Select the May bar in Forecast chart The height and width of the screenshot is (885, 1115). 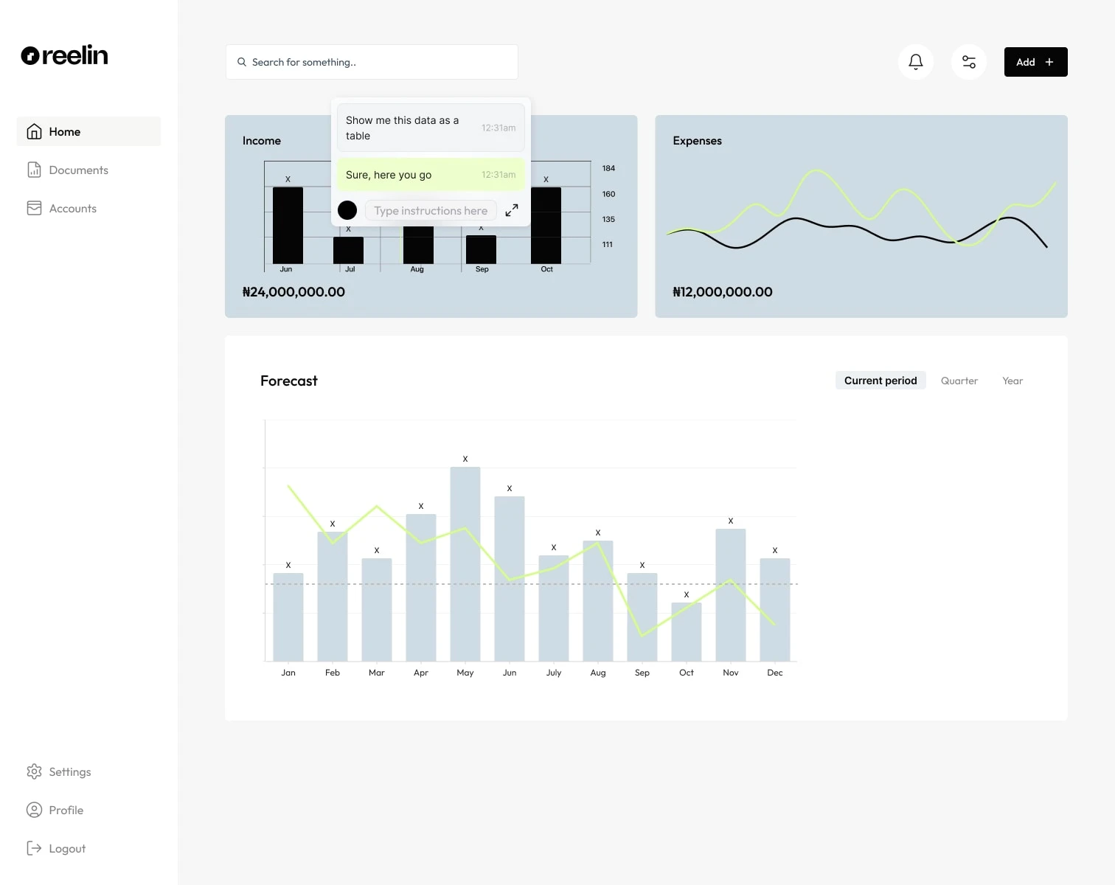[465, 564]
